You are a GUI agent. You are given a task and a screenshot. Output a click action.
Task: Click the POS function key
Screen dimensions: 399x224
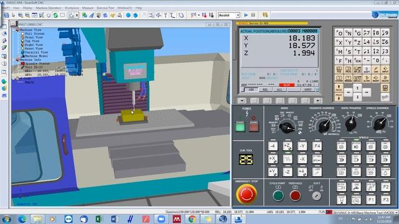(339, 70)
